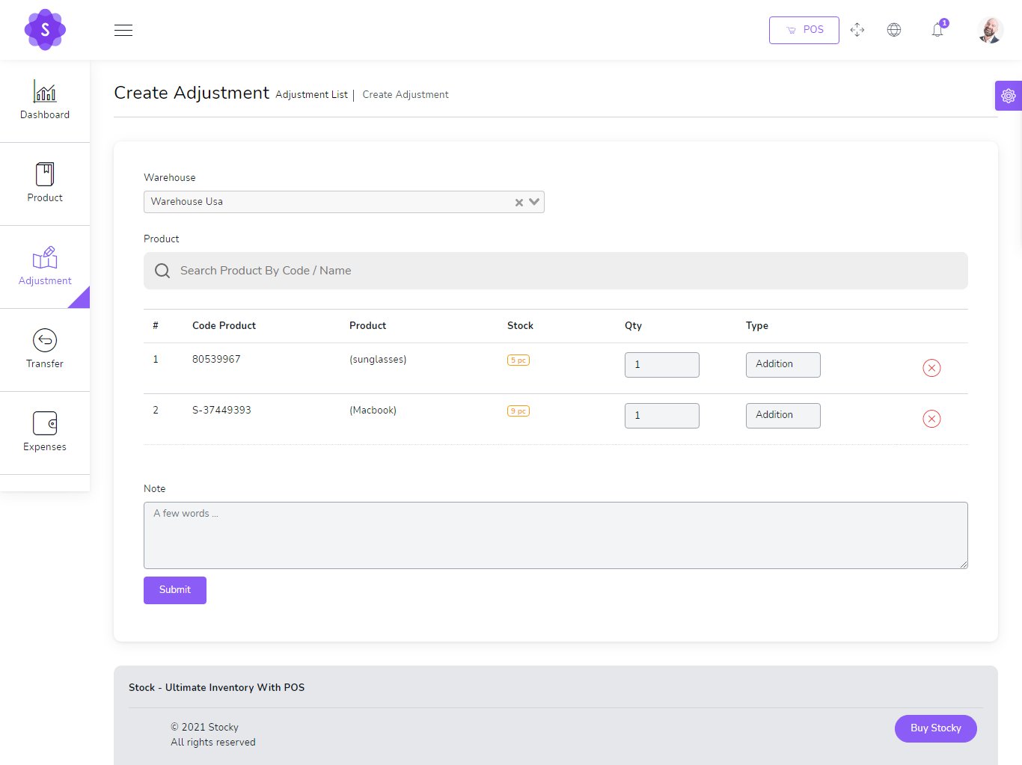Open the language globe selector
The height and width of the screenshot is (765, 1022).
point(894,30)
